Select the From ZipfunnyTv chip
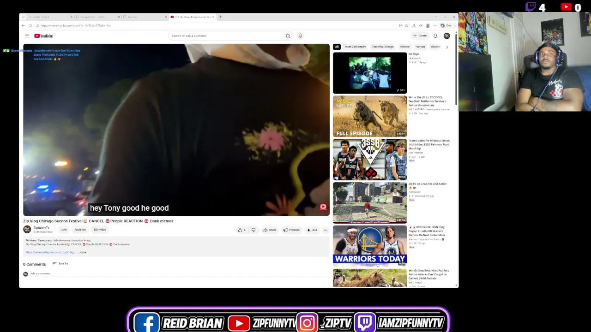The image size is (591, 332). 355,47
